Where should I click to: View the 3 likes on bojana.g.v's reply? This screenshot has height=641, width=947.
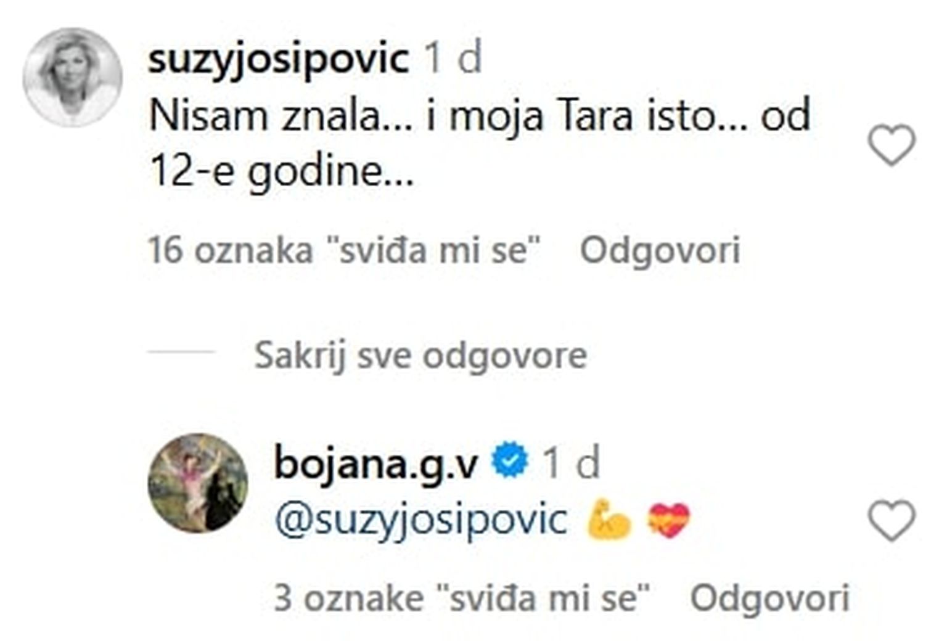pyautogui.click(x=462, y=597)
